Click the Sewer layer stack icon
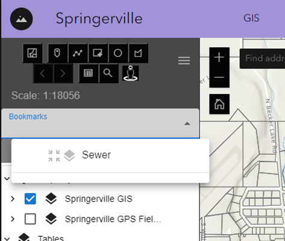 (69, 155)
